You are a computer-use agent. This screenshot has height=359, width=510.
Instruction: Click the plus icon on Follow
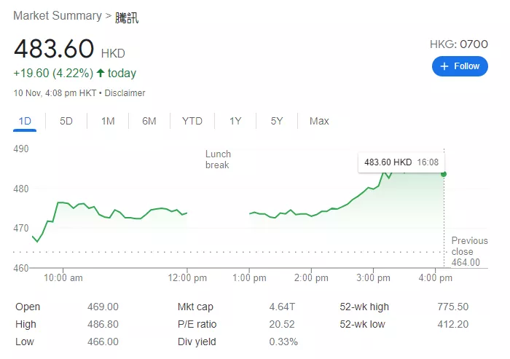click(444, 66)
